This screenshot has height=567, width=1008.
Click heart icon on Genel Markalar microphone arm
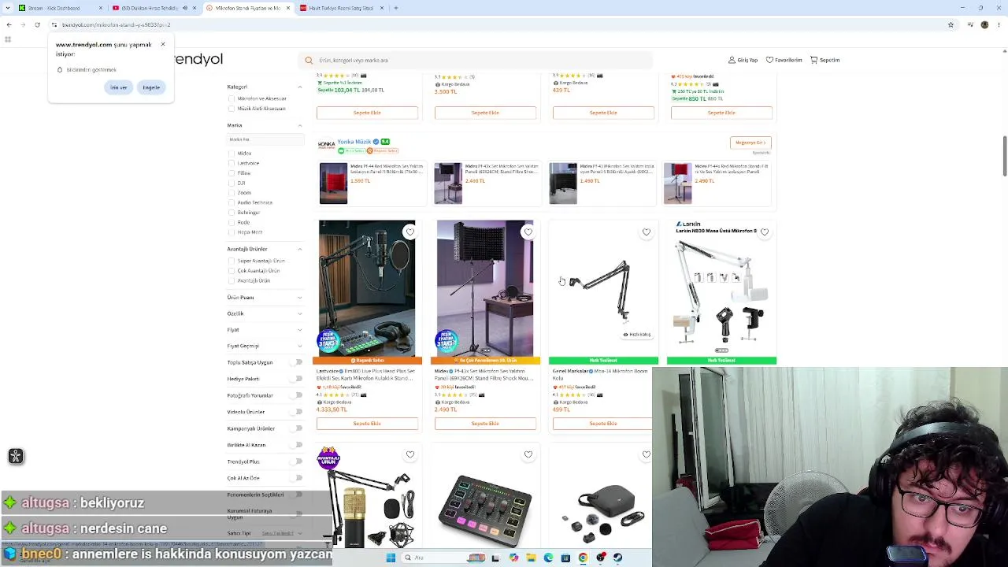click(x=646, y=232)
